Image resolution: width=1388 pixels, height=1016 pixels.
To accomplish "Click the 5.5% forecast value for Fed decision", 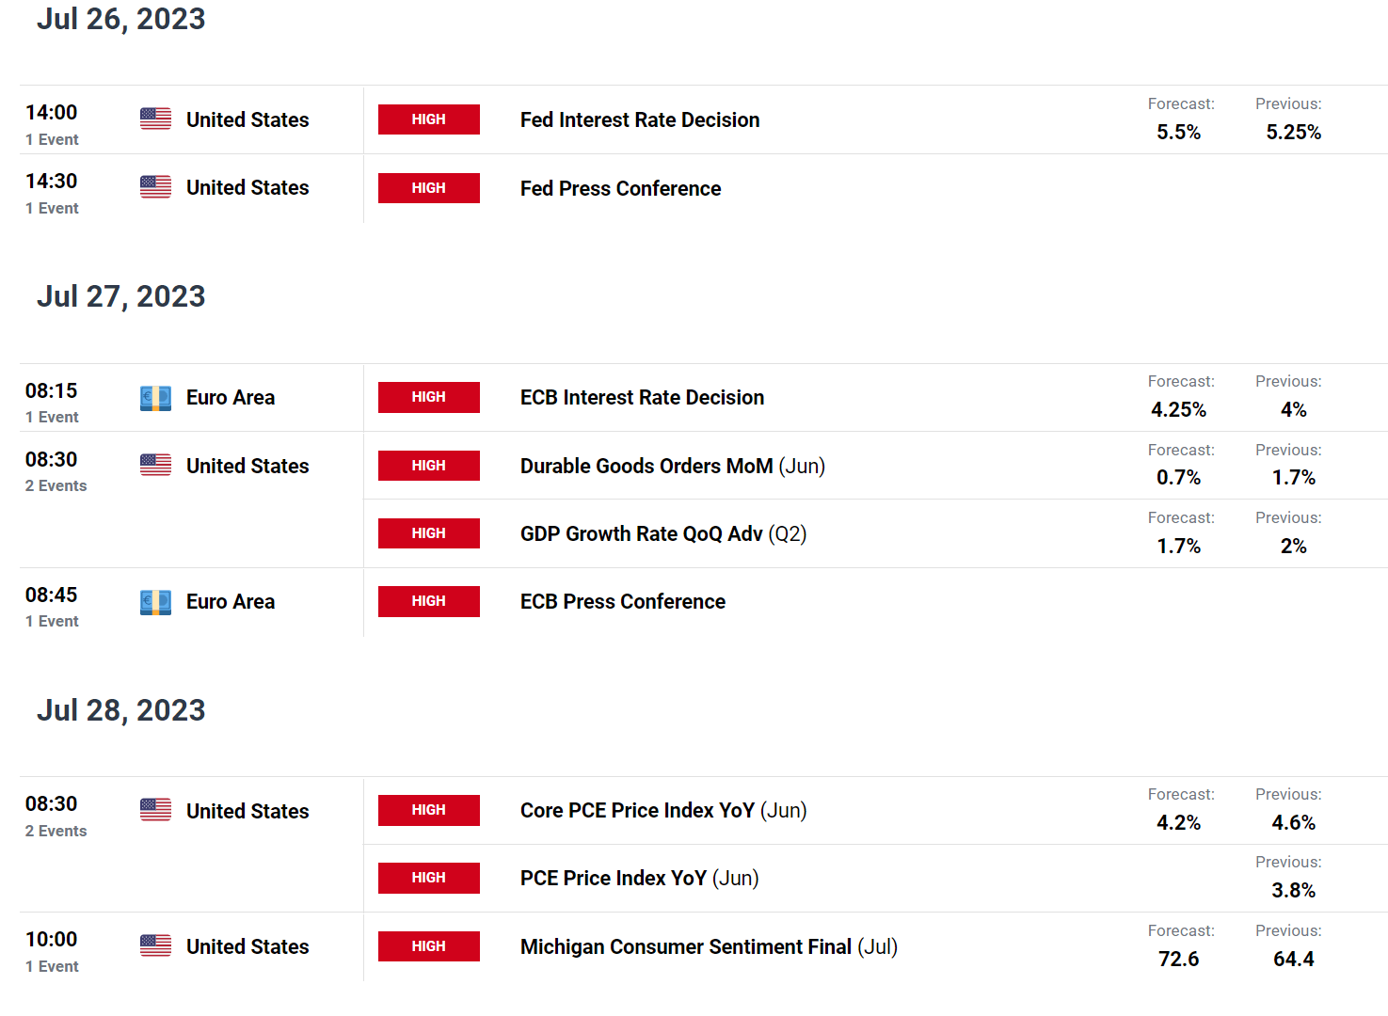I will point(1178,132).
